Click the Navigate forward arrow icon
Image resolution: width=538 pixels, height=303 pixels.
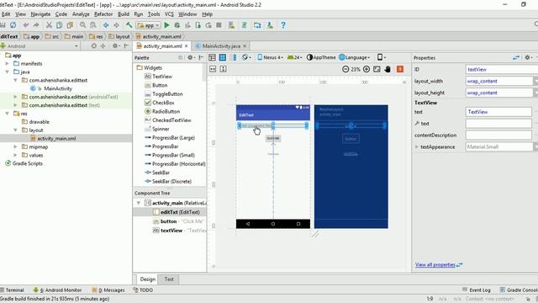click(116, 25)
